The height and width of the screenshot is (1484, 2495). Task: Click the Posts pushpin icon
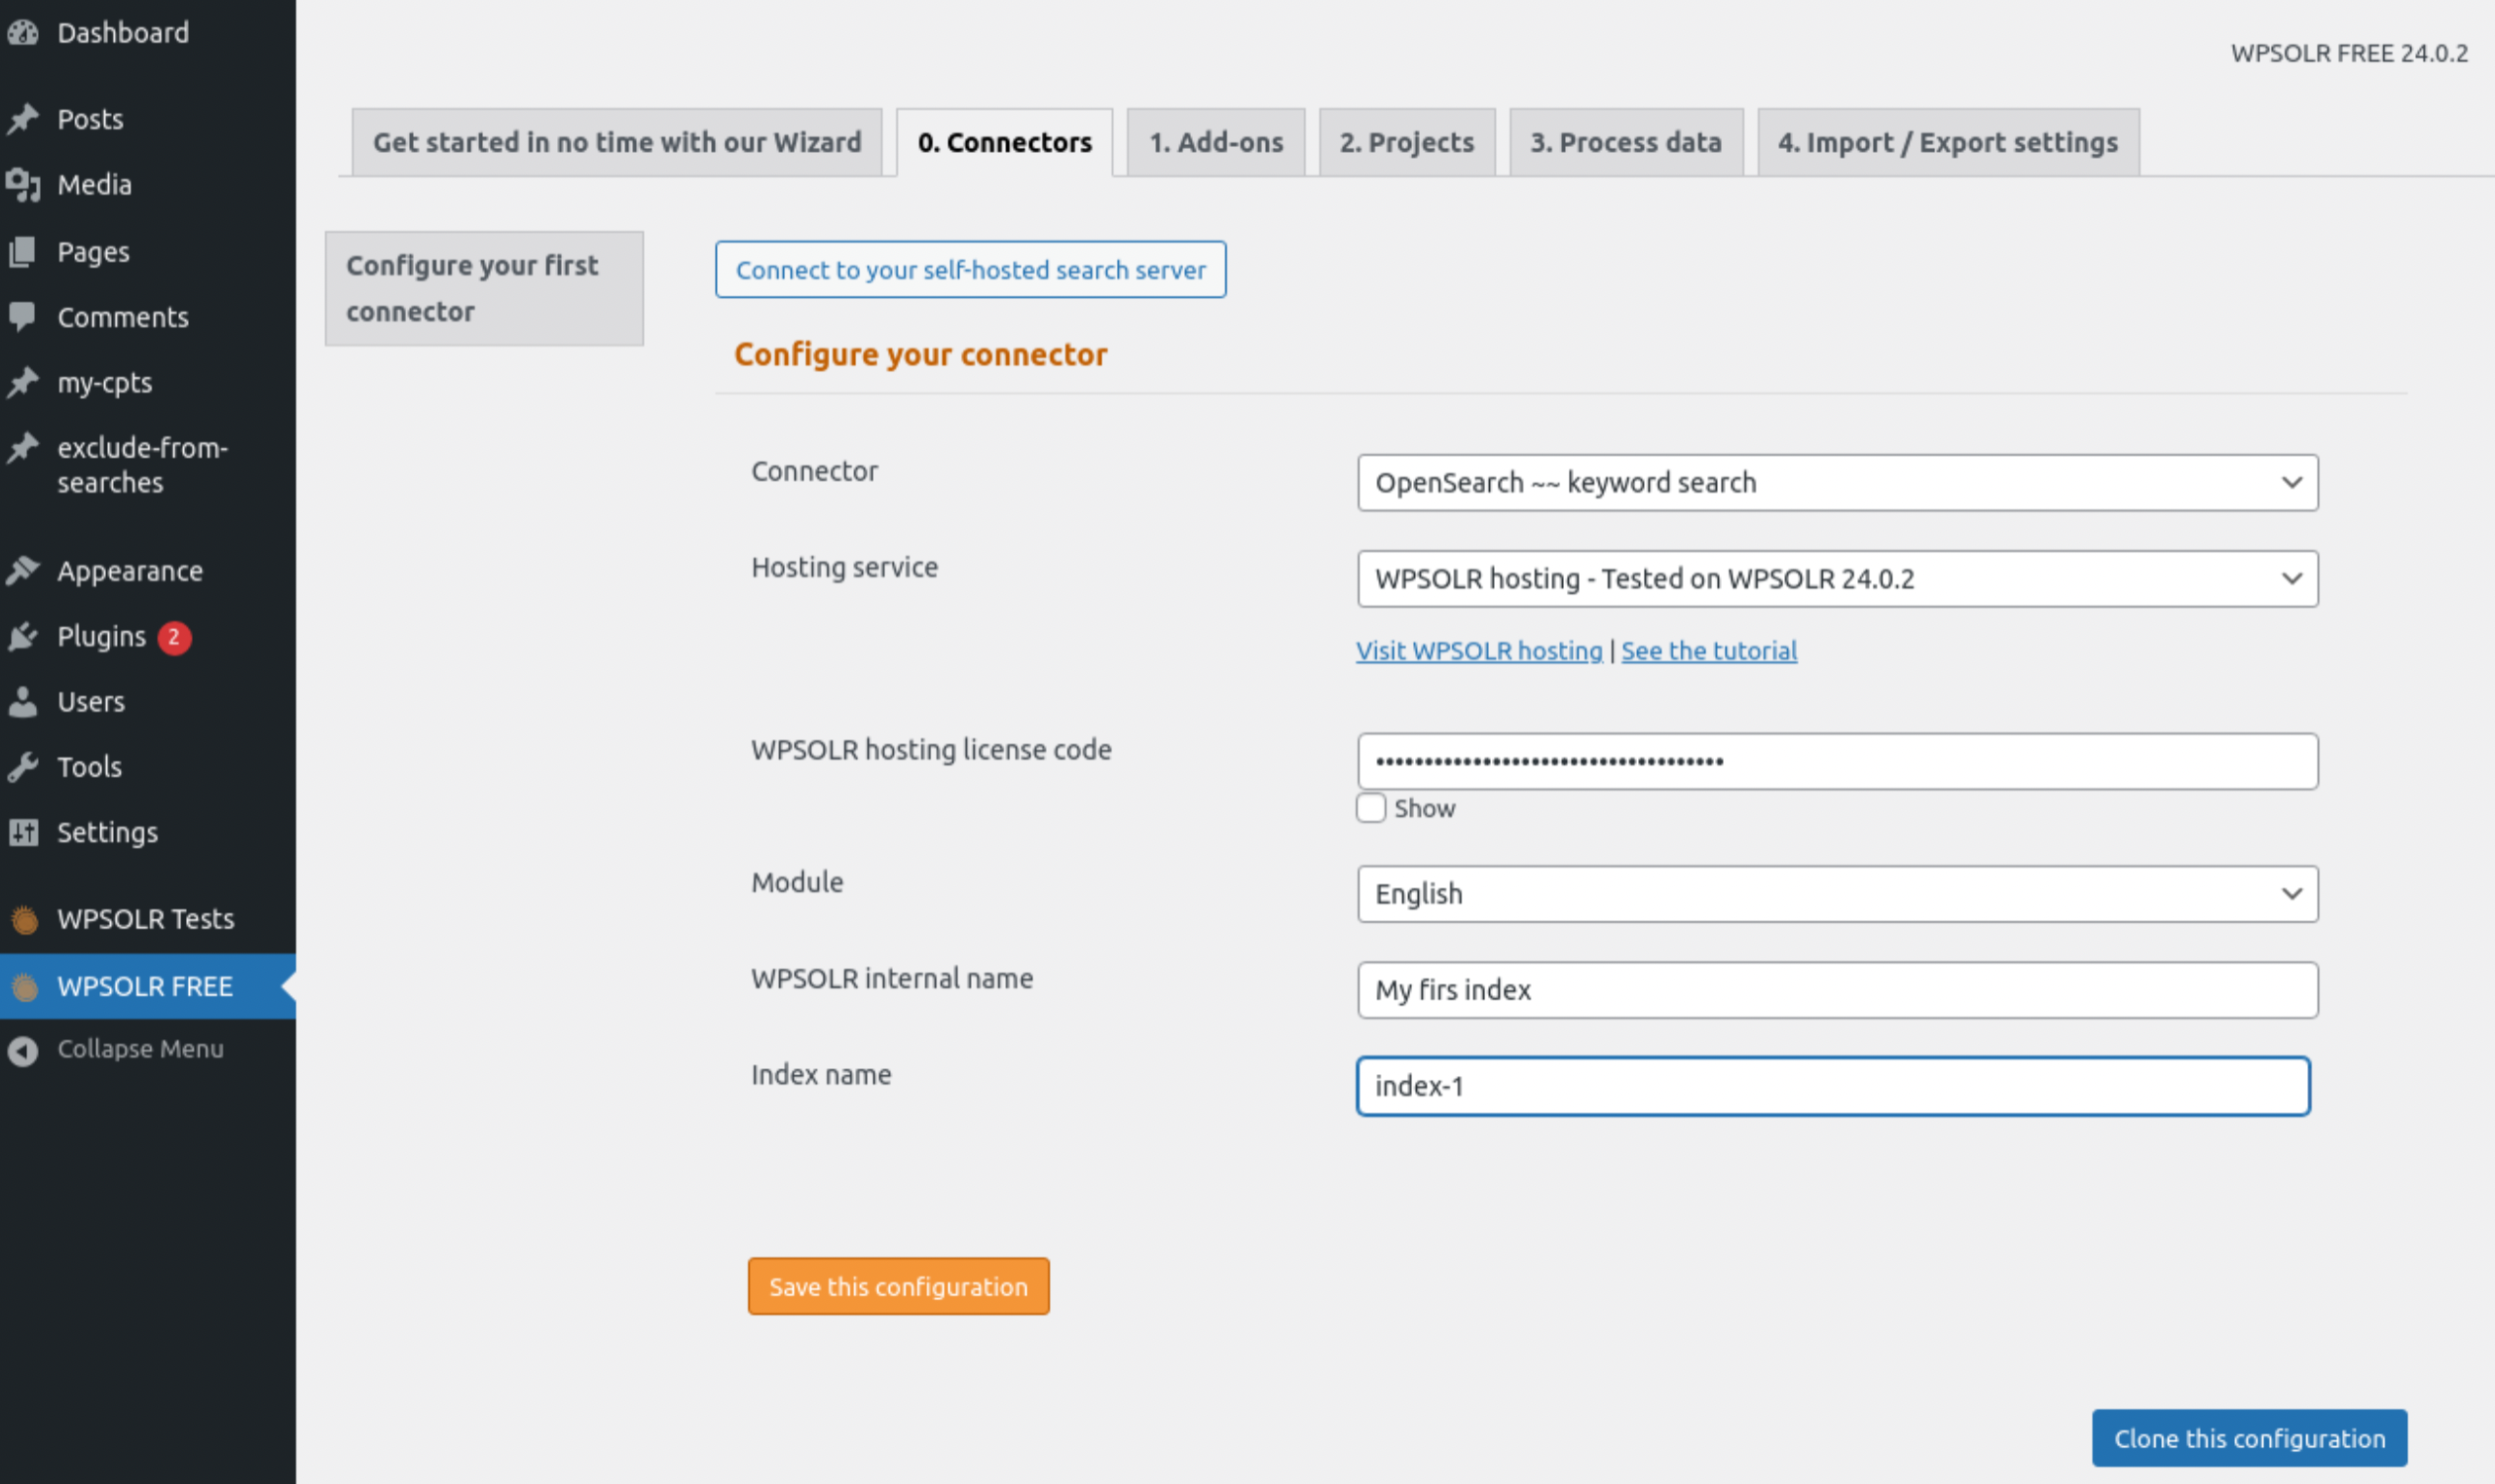(23, 119)
